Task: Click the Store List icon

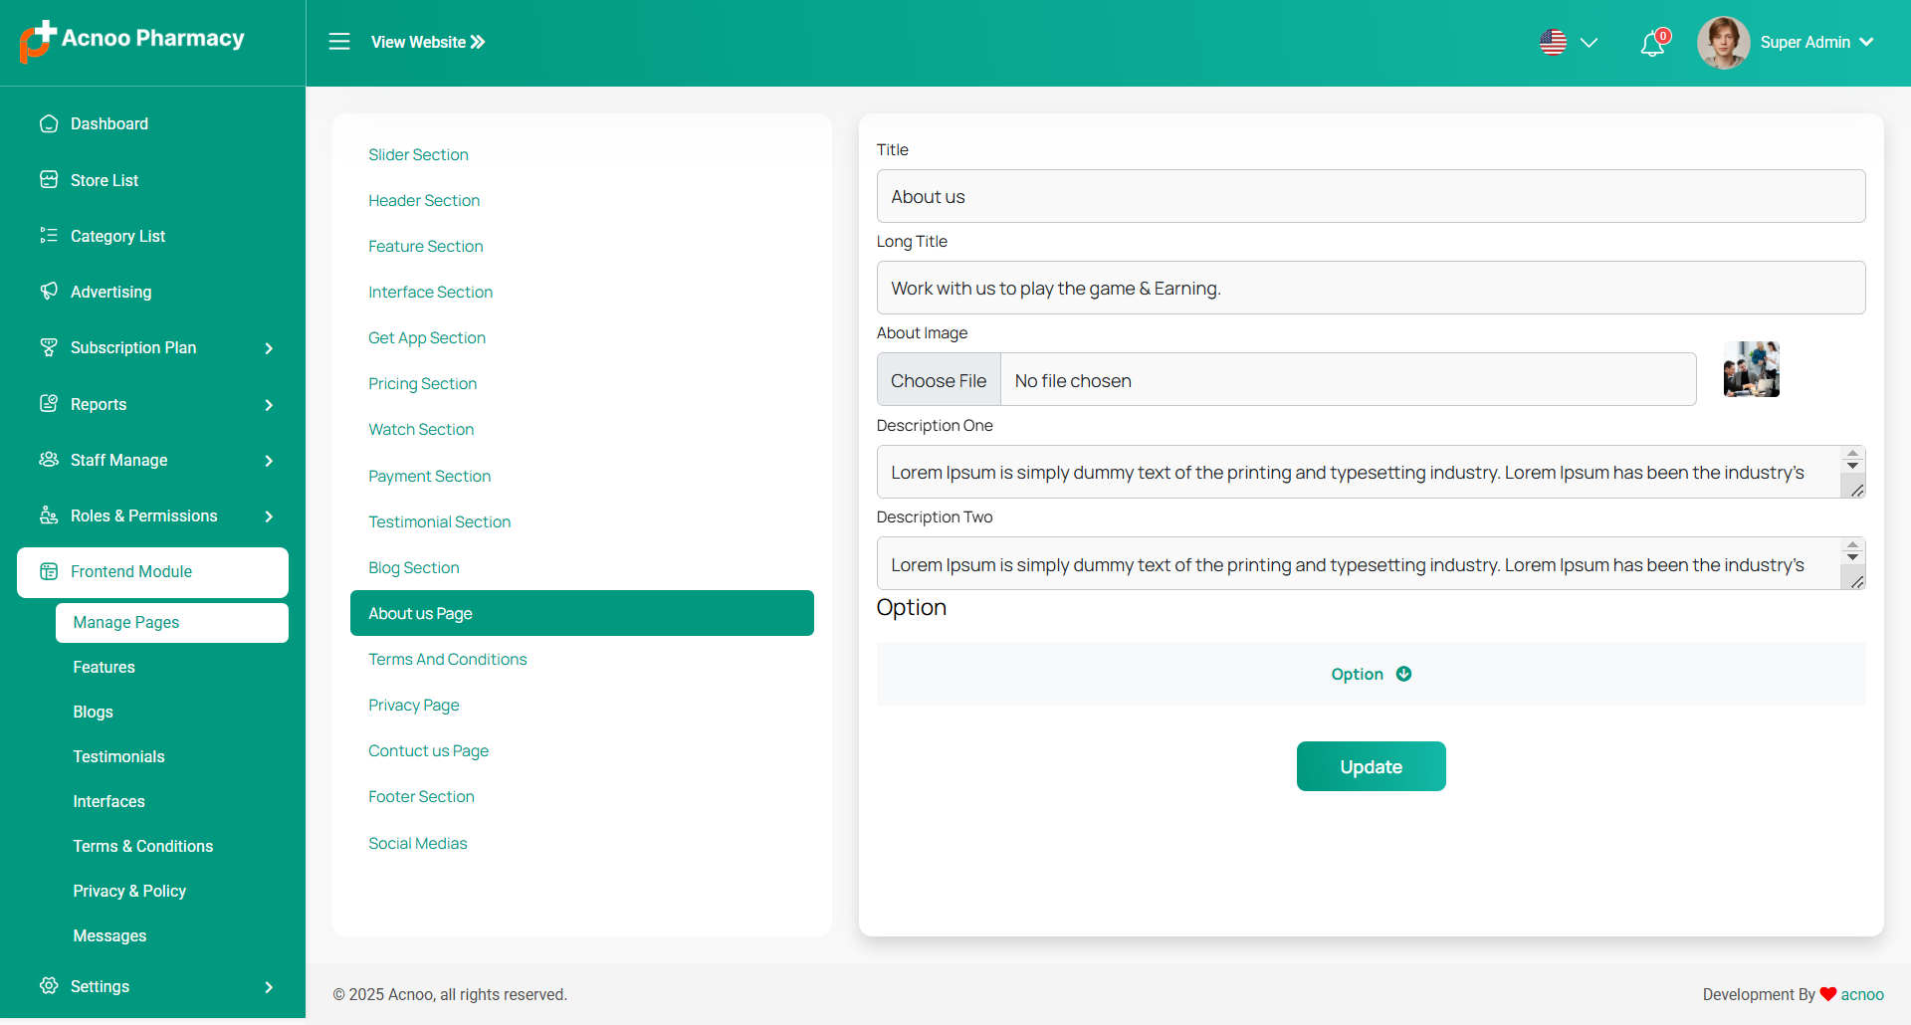Action: pyautogui.click(x=49, y=180)
